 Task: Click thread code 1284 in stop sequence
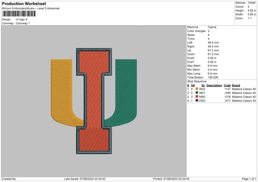(227, 93)
